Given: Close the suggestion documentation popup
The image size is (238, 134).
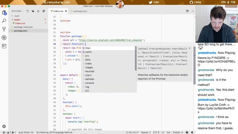Looking at the screenshot, I should pyautogui.click(x=189, y=48).
